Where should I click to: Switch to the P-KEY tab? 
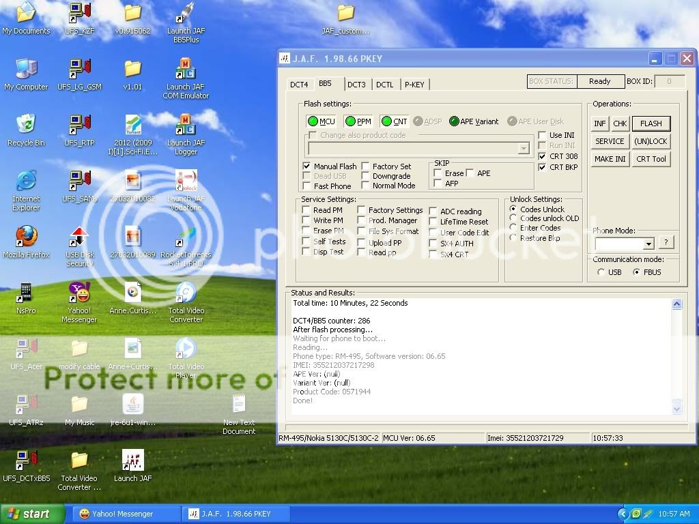[414, 84]
